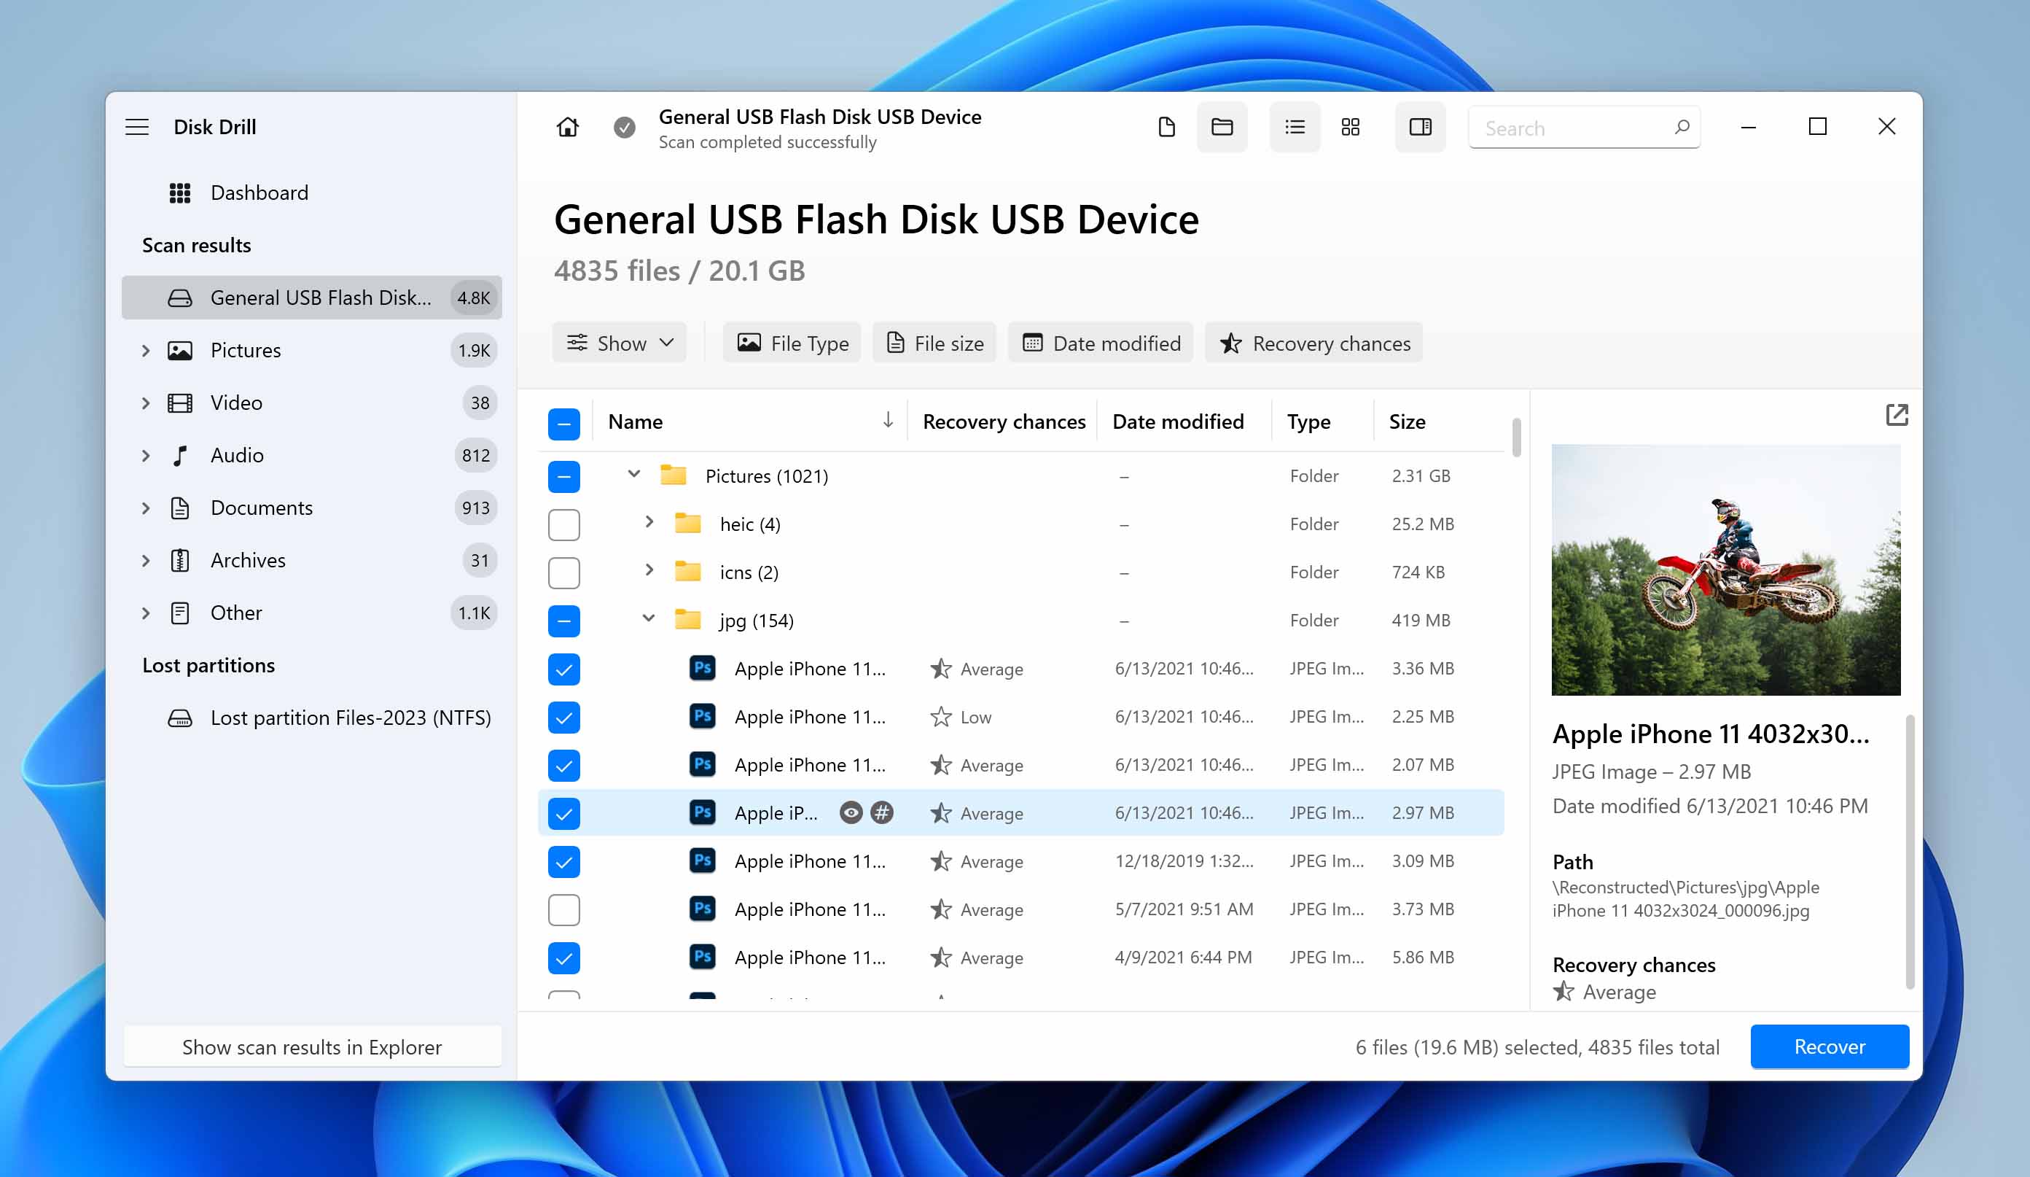Click the search magnifier icon

click(x=1682, y=127)
